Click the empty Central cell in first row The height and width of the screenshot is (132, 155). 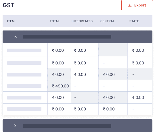click(113, 50)
